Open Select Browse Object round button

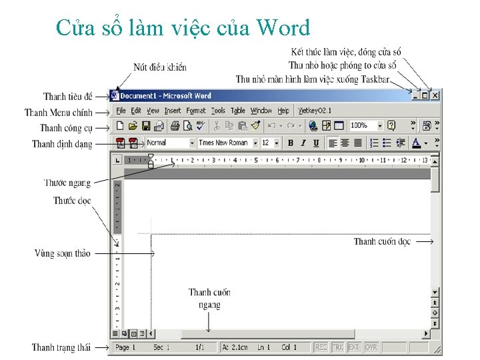435,313
